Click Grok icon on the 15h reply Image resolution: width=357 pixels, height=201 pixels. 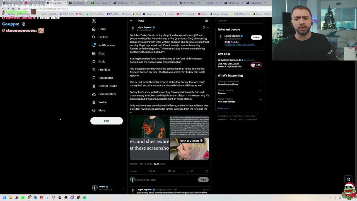point(204,190)
